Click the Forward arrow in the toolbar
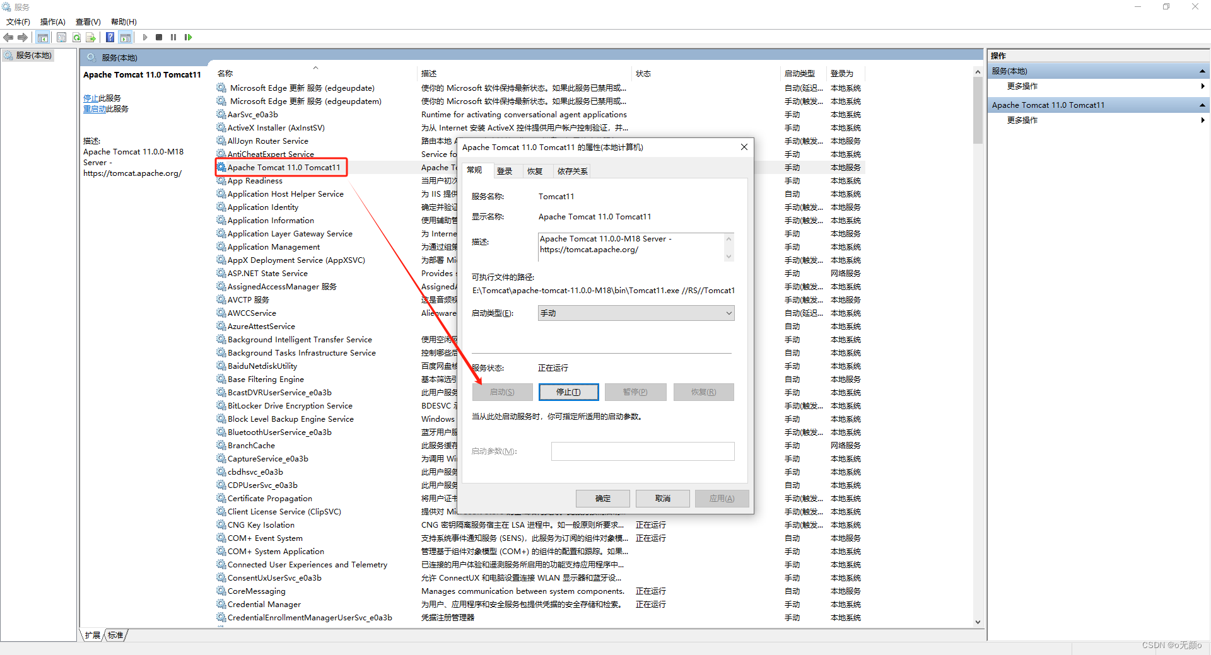Screen dimensions: 1211x655 tap(23, 37)
